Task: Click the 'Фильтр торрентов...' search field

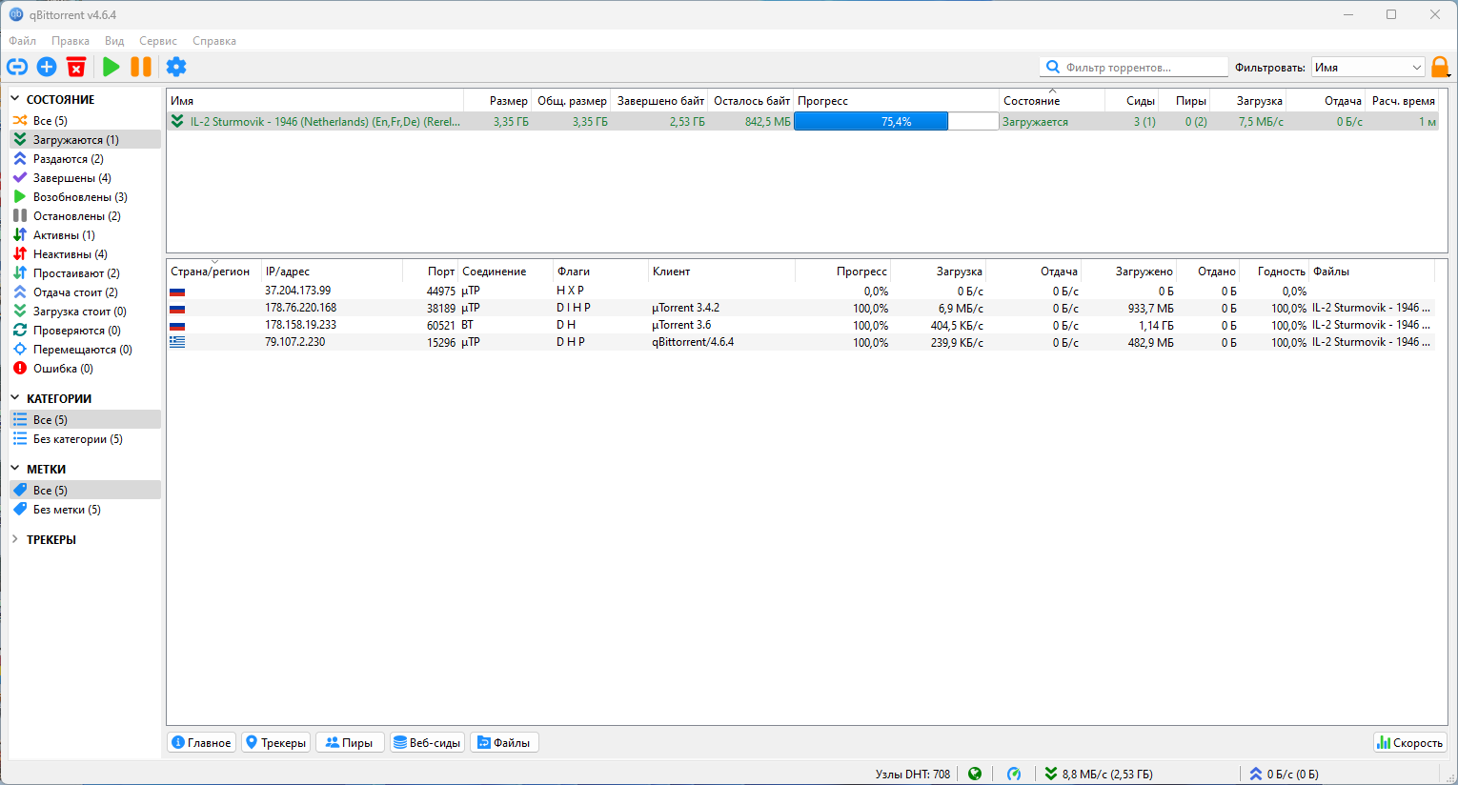Action: click(1134, 67)
